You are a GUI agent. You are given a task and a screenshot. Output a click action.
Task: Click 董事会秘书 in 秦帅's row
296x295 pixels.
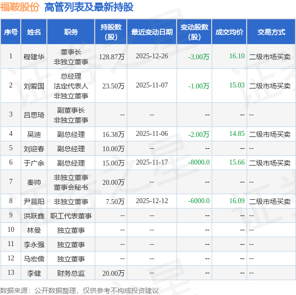71,187
